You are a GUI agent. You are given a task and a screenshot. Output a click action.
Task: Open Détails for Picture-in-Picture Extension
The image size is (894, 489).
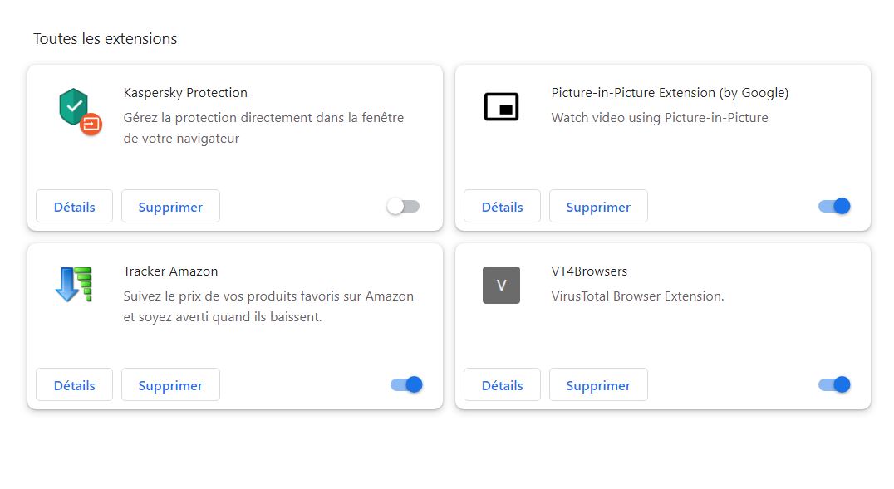click(x=502, y=207)
